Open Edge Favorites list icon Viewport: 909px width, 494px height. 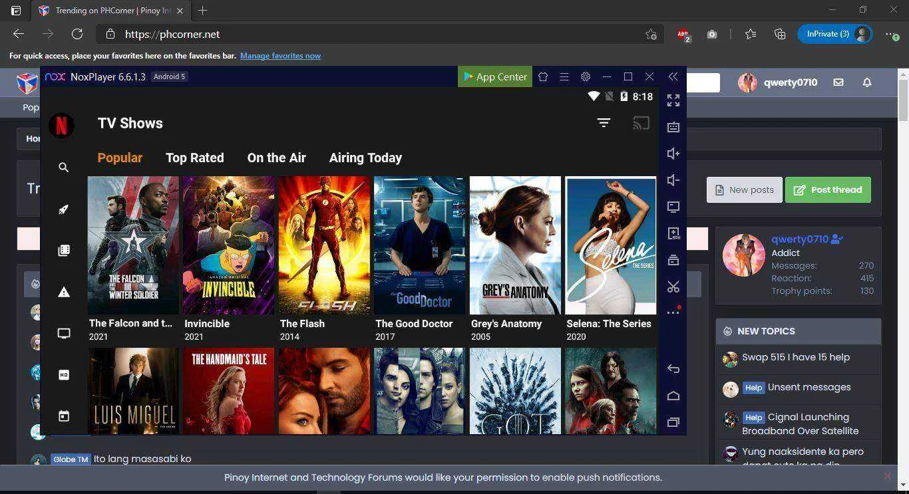pyautogui.click(x=751, y=34)
